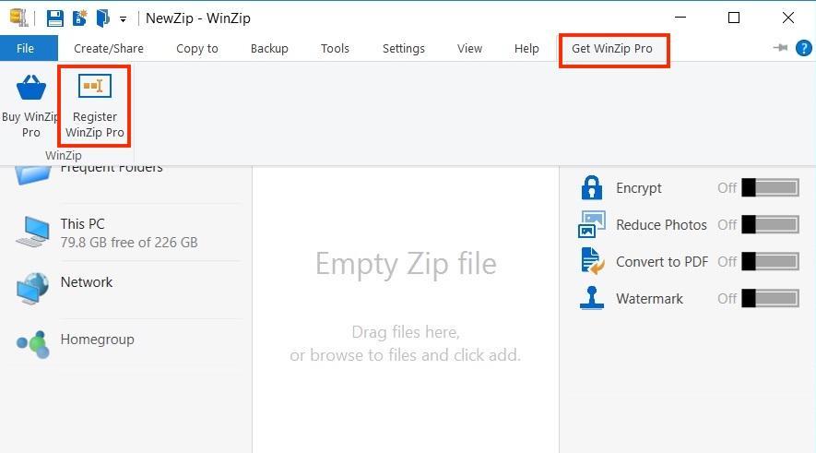Screen dimensions: 816x453
Task: Click the Encrypt padlock icon
Action: tap(592, 188)
